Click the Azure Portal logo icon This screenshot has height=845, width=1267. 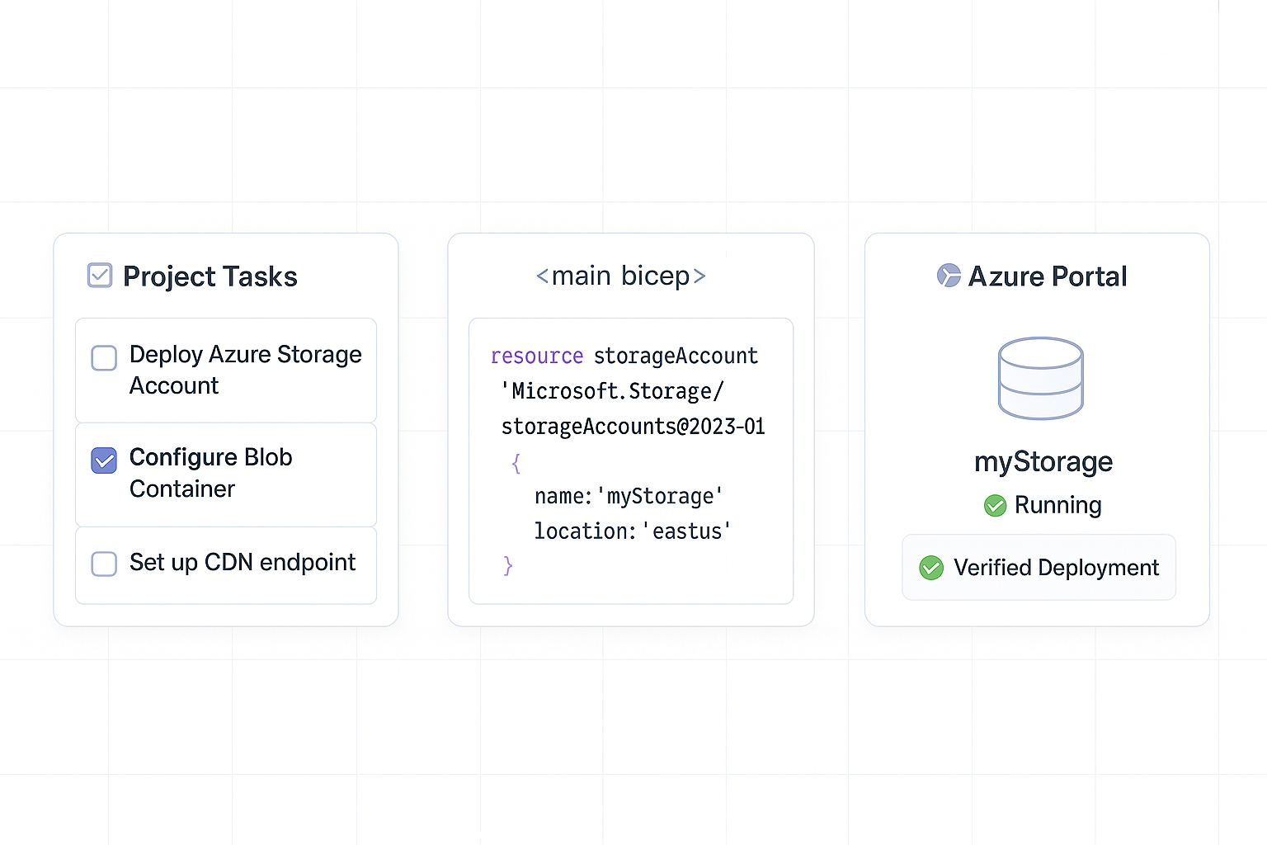coord(949,276)
